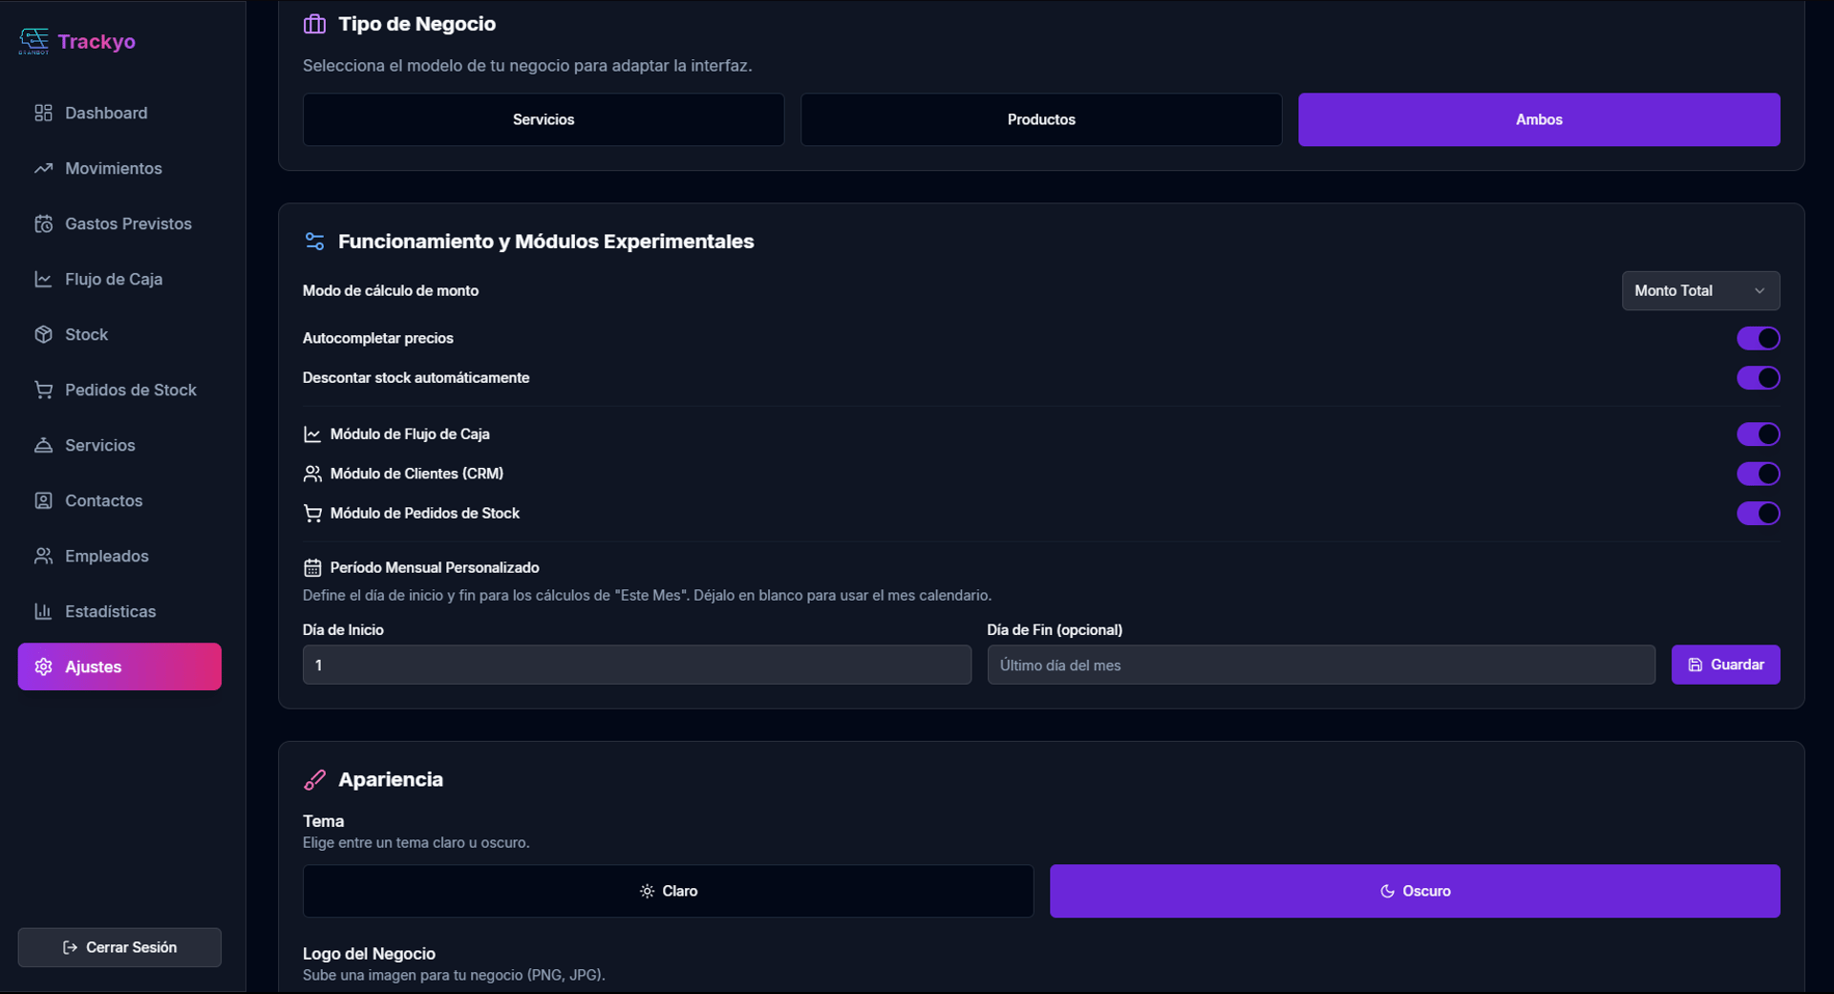Click the Día de Inicio field
Viewport: 1834px width, 994px height.
click(x=636, y=665)
